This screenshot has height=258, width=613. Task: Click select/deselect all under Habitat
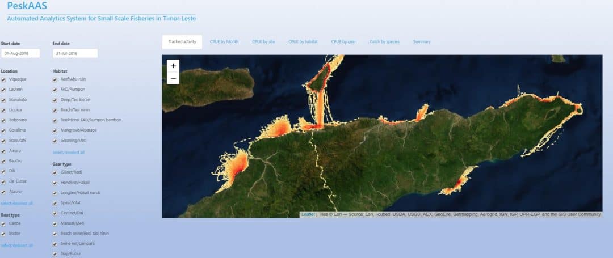coord(69,153)
